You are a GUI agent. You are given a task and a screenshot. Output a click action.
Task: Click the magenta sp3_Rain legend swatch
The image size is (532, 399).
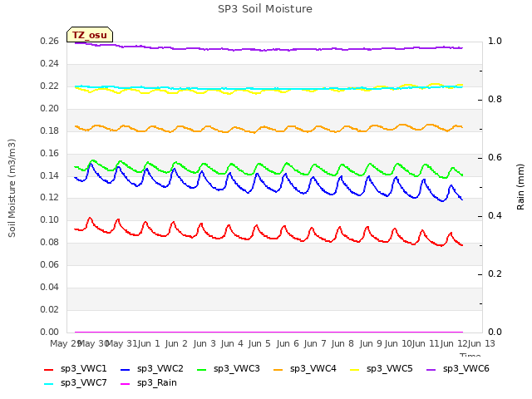point(126,384)
